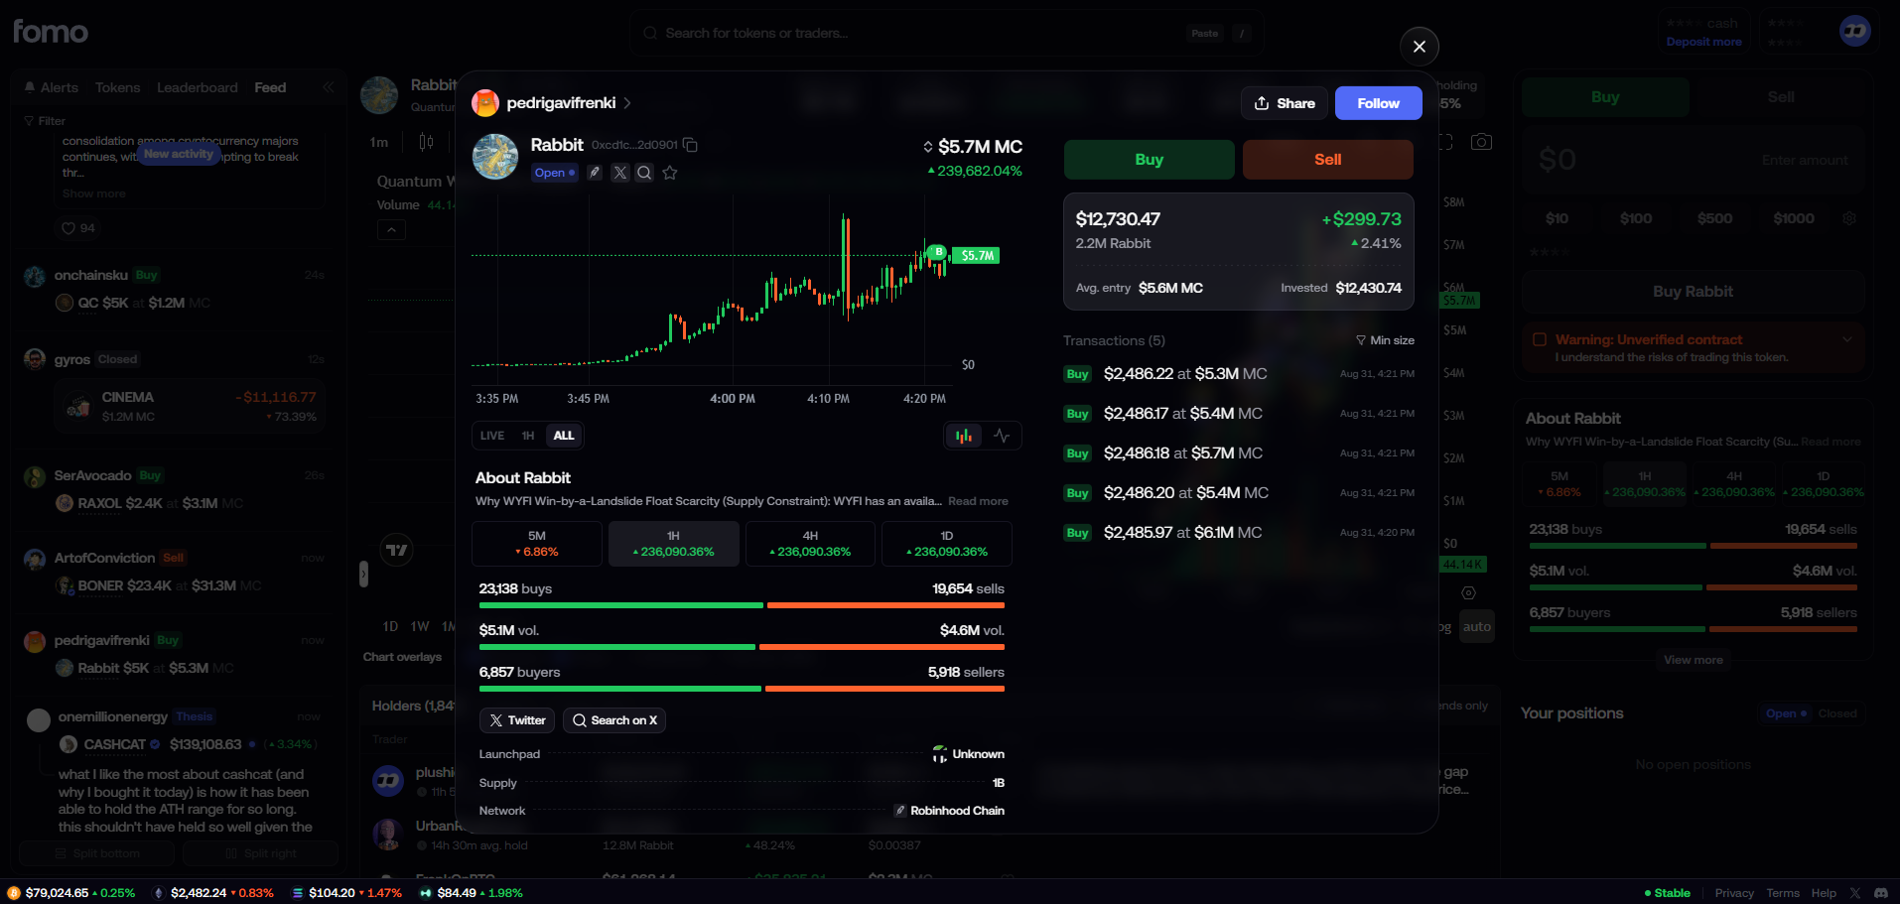Open the feather chain icon beside Open badge

(595, 173)
